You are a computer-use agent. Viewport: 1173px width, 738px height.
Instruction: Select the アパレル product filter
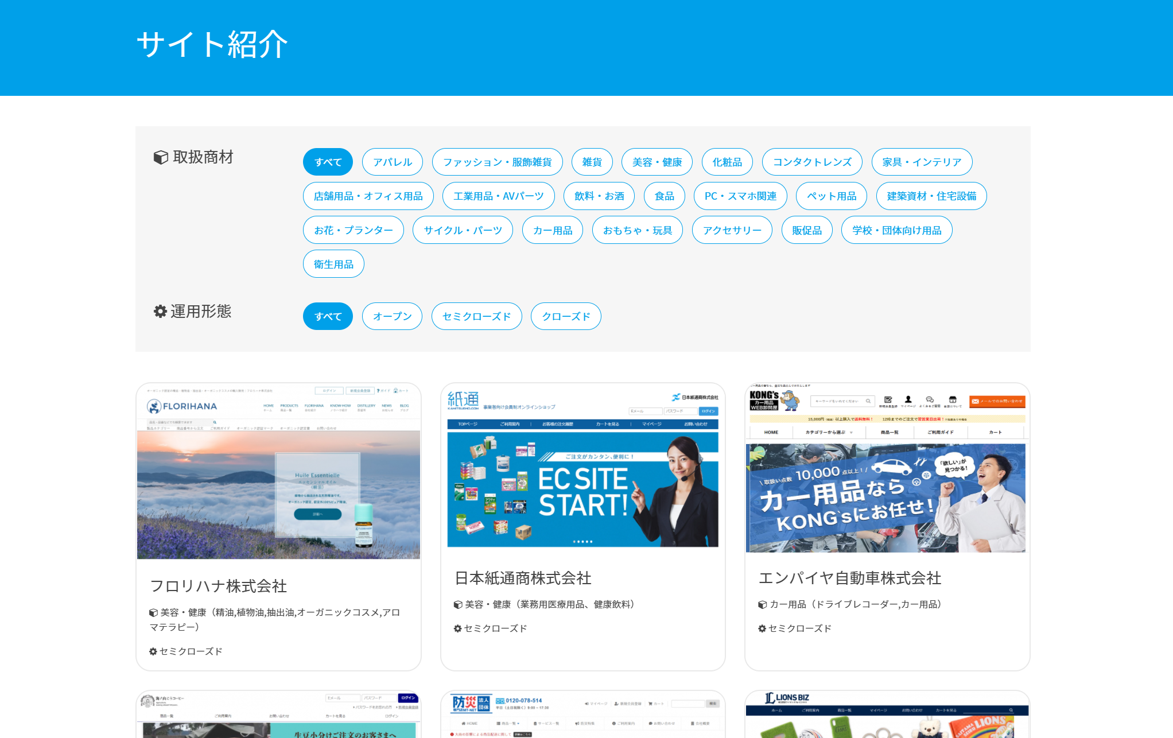[x=393, y=162]
